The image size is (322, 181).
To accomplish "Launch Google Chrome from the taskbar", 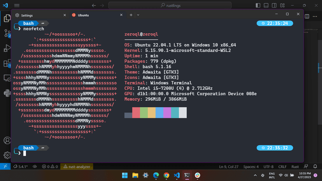I will pos(166,176).
